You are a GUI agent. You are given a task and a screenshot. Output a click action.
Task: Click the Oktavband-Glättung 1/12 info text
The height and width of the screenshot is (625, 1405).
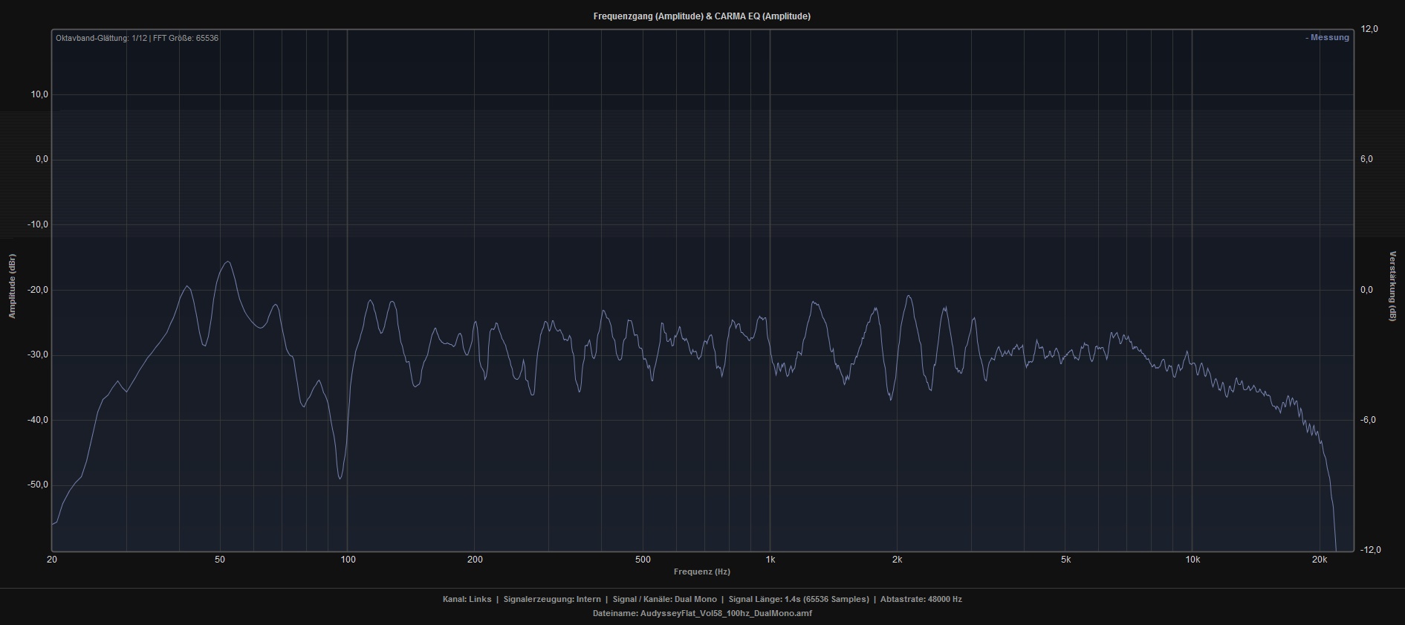click(x=137, y=38)
